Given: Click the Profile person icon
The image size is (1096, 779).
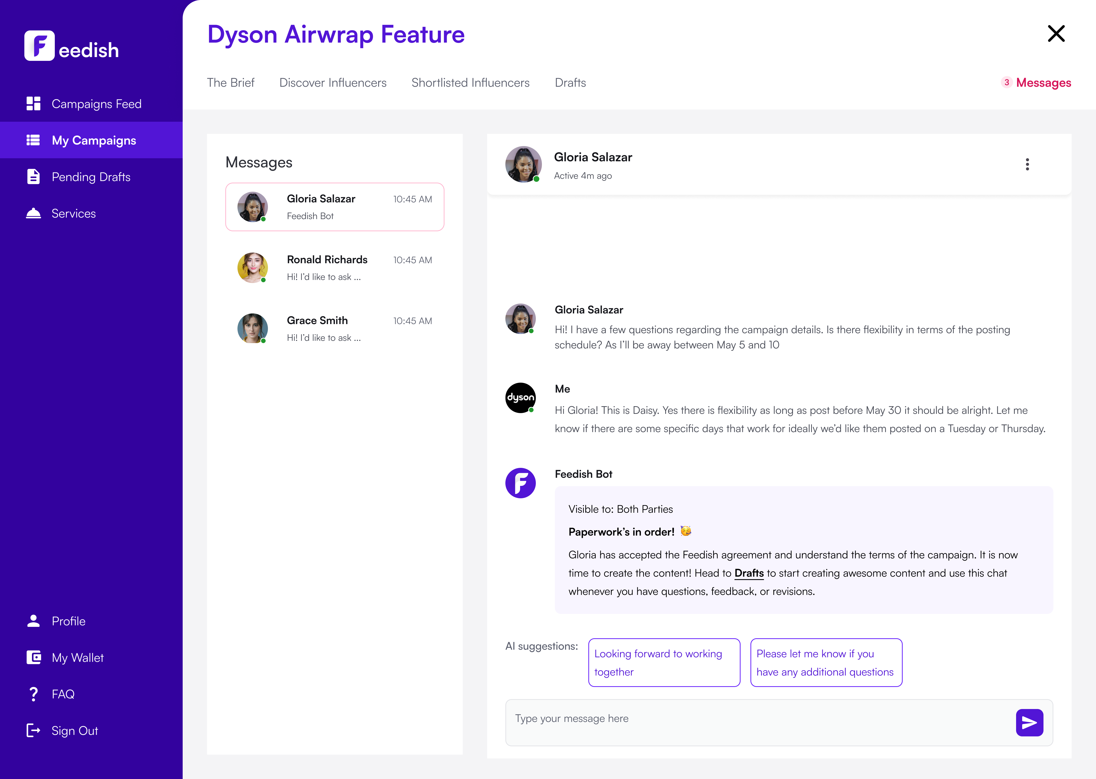Looking at the screenshot, I should click(33, 621).
